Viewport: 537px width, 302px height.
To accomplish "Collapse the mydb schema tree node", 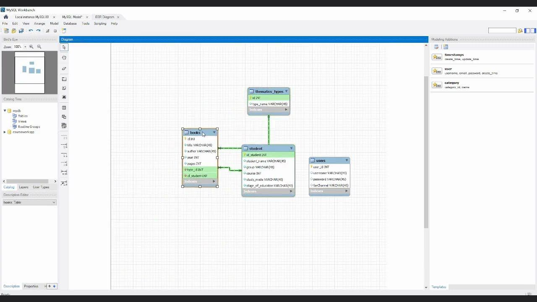I will coord(5,111).
